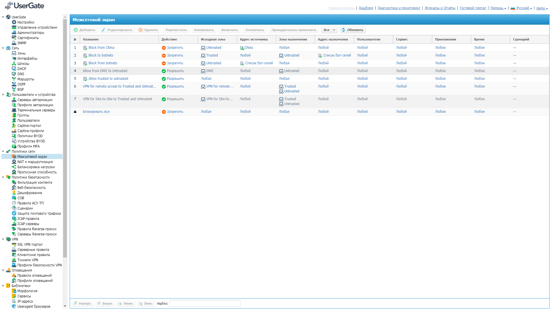Select the NAT и маршрутизация tree item
Viewport: 551px width, 310px height.
(35, 162)
